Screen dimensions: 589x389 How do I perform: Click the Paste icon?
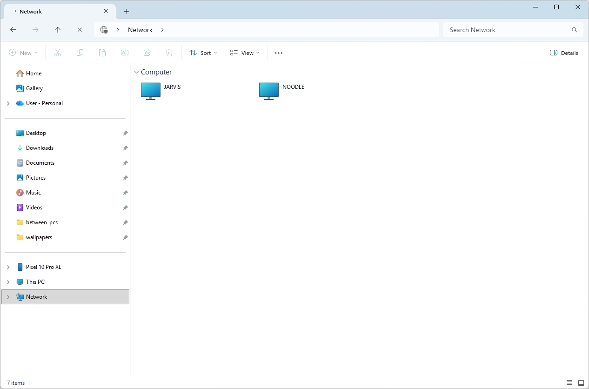102,53
